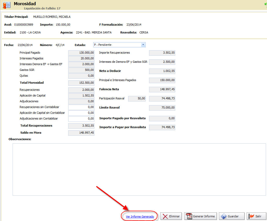Click the Fecha value 23/06/2014
The height and width of the screenshot is (221, 267).
click(25, 45)
